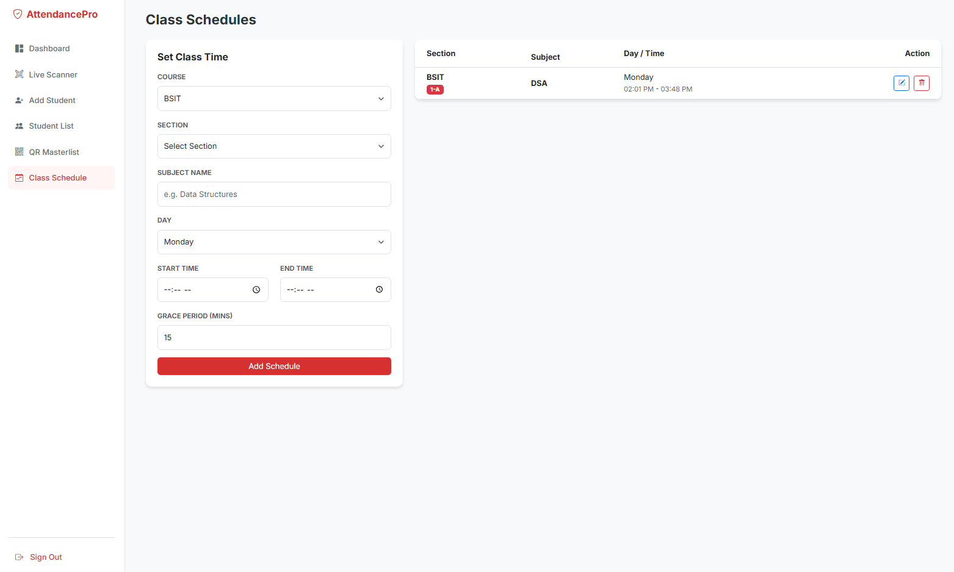Screen dimensions: 954x572
Task: Switch to the Dashboard sidebar entry
Action: (49, 48)
